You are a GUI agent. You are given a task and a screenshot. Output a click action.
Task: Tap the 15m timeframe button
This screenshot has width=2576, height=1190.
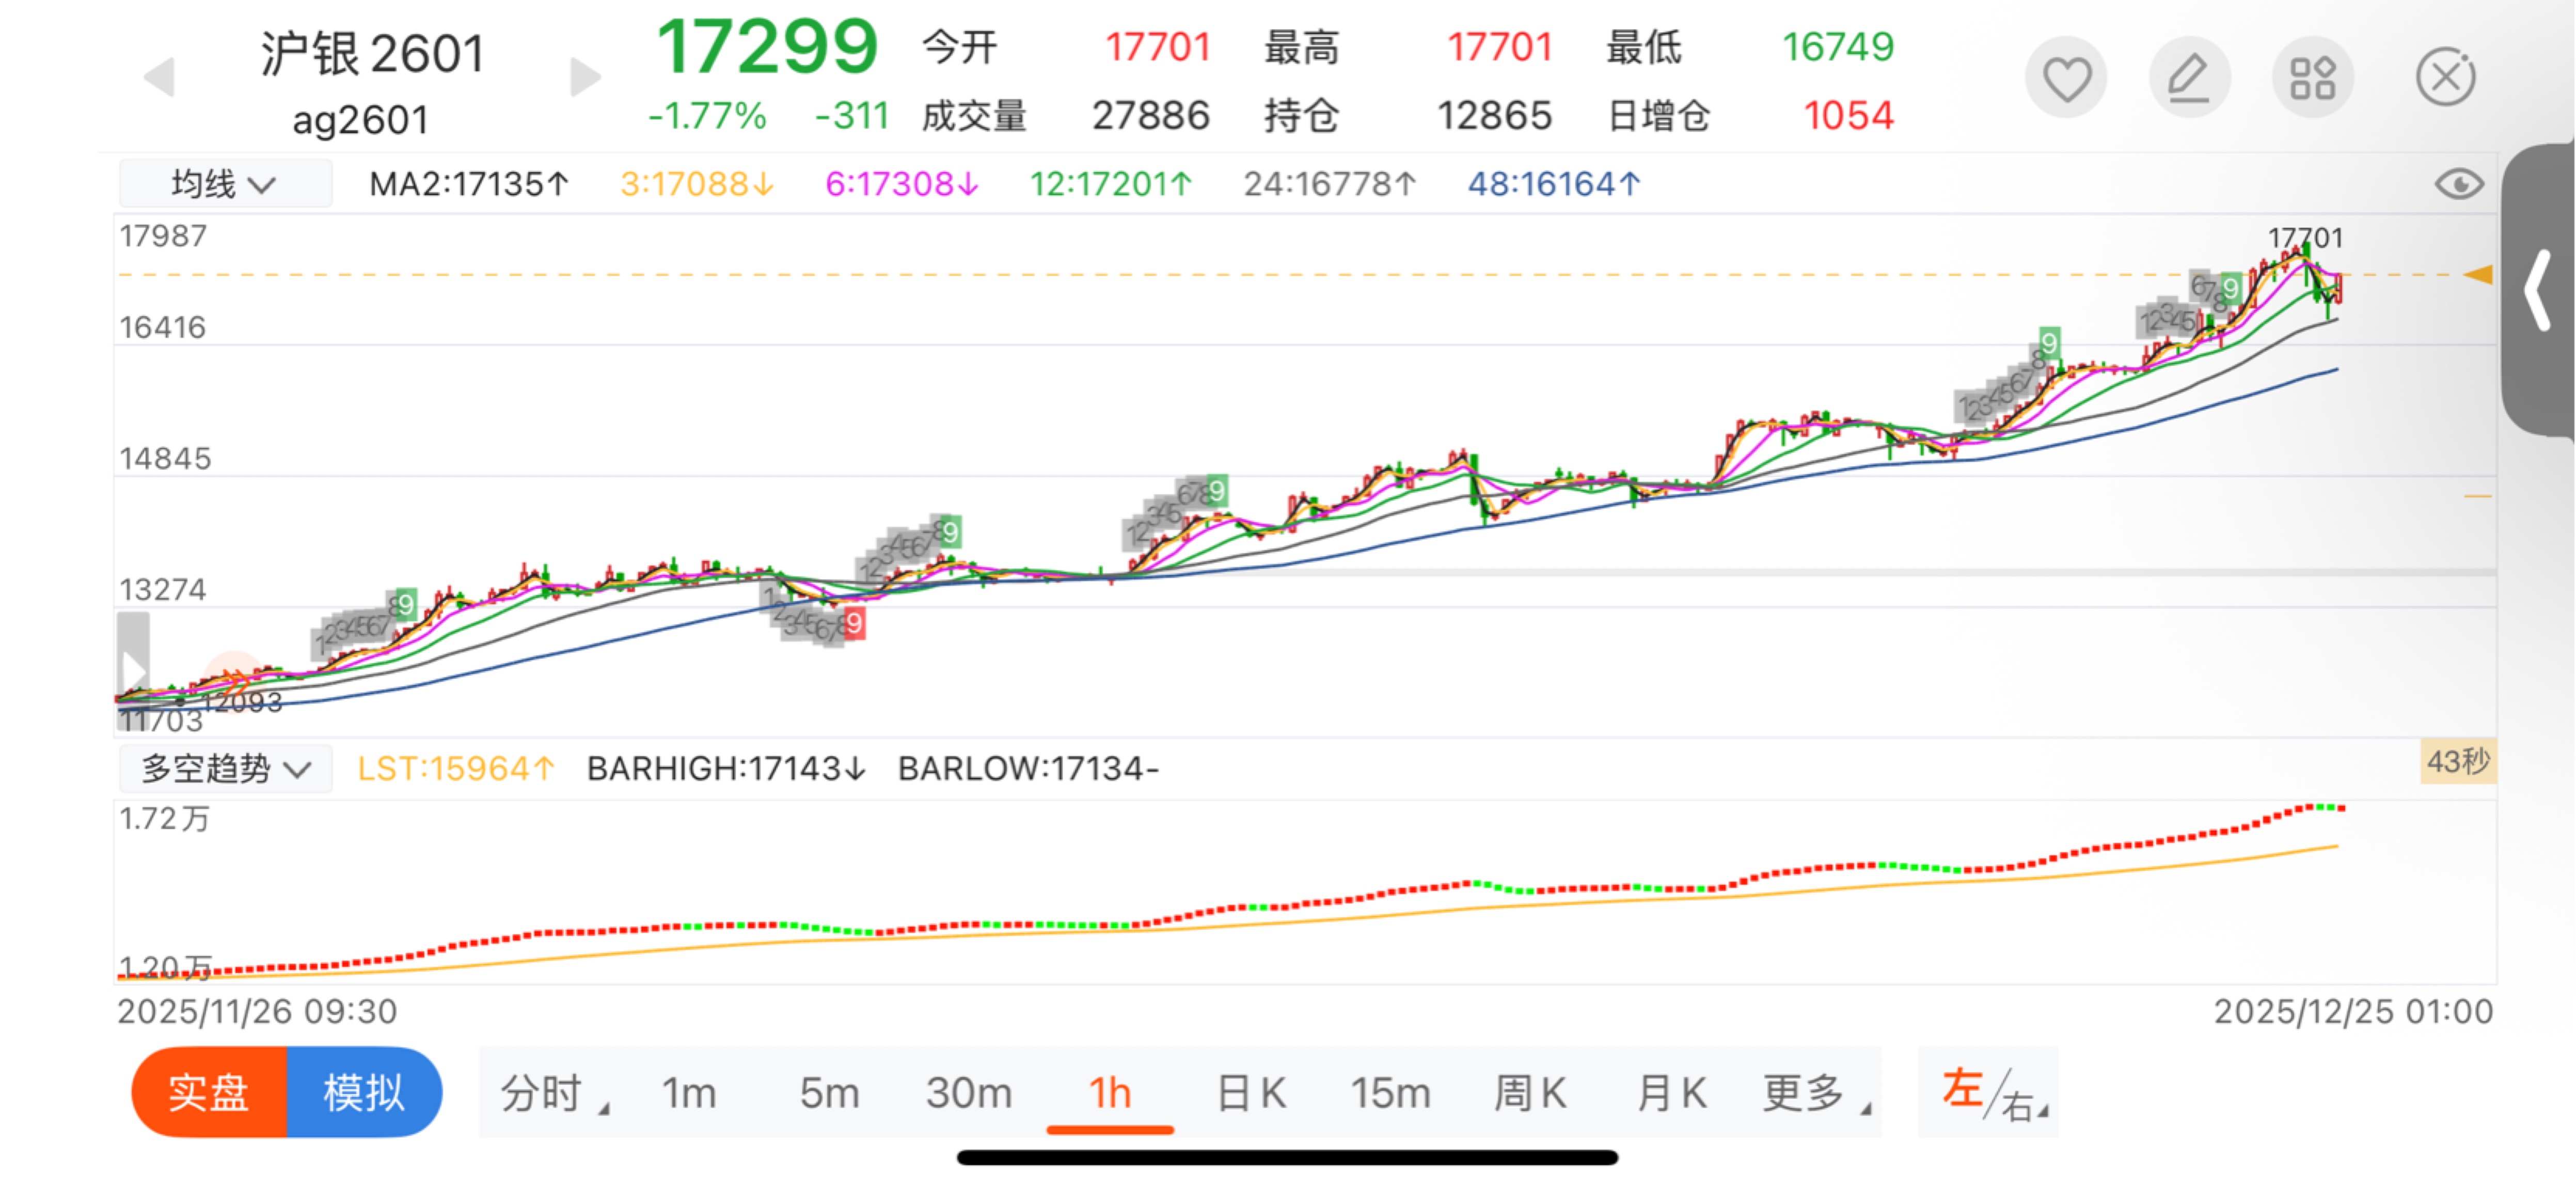1391,1092
